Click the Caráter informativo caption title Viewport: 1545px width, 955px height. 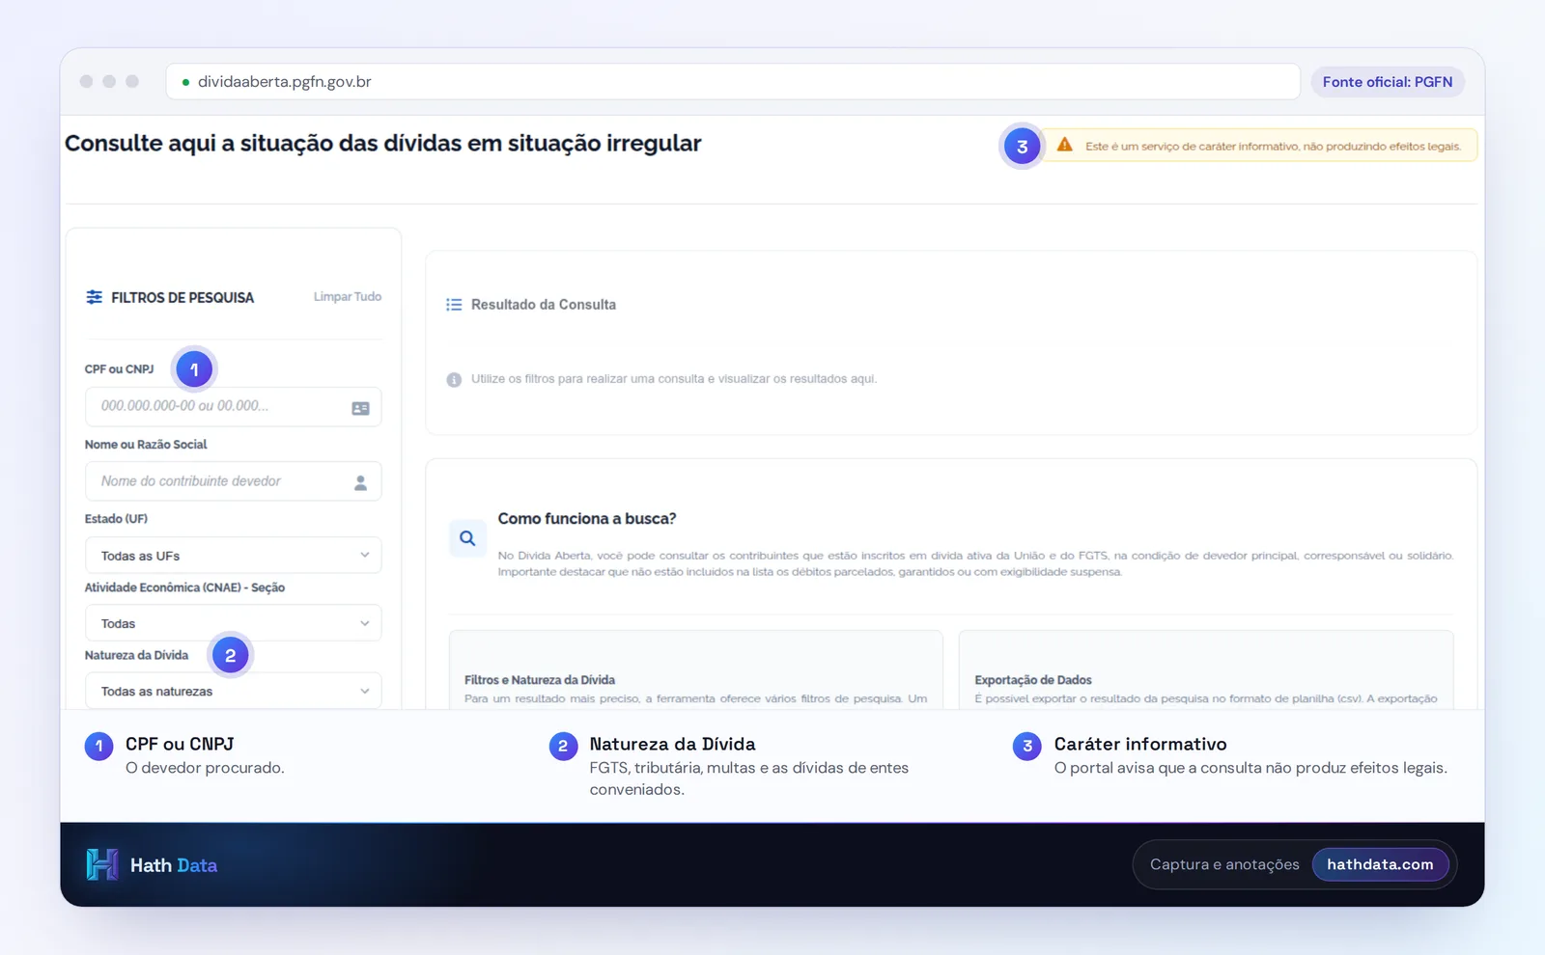click(x=1140, y=744)
